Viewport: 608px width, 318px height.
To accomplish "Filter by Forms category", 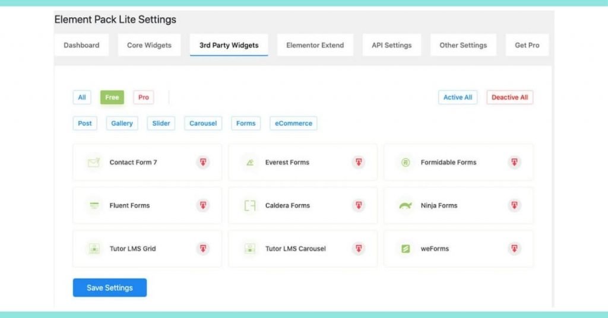I will pos(246,123).
